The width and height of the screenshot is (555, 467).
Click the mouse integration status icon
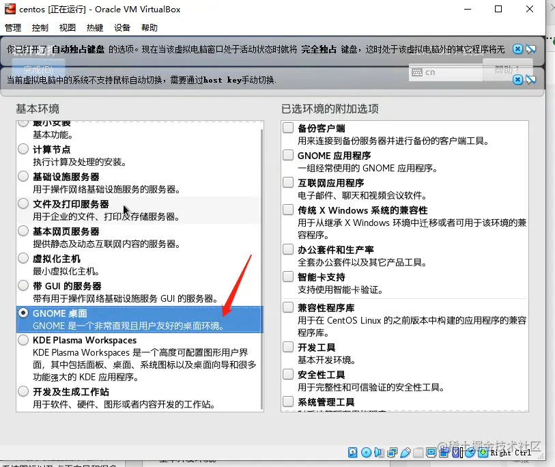pyautogui.click(x=470, y=453)
